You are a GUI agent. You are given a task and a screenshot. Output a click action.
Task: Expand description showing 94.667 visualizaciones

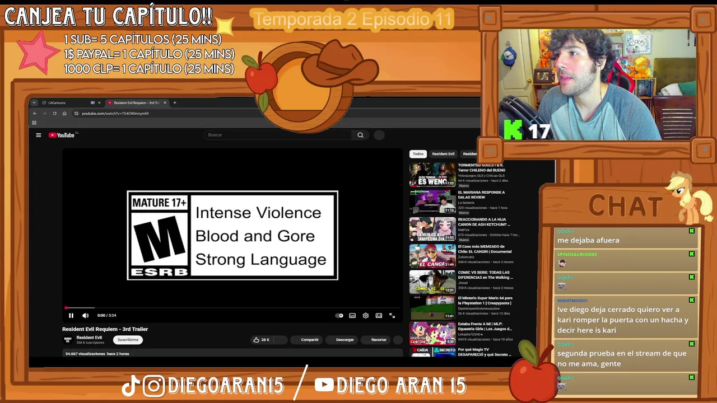(232, 354)
